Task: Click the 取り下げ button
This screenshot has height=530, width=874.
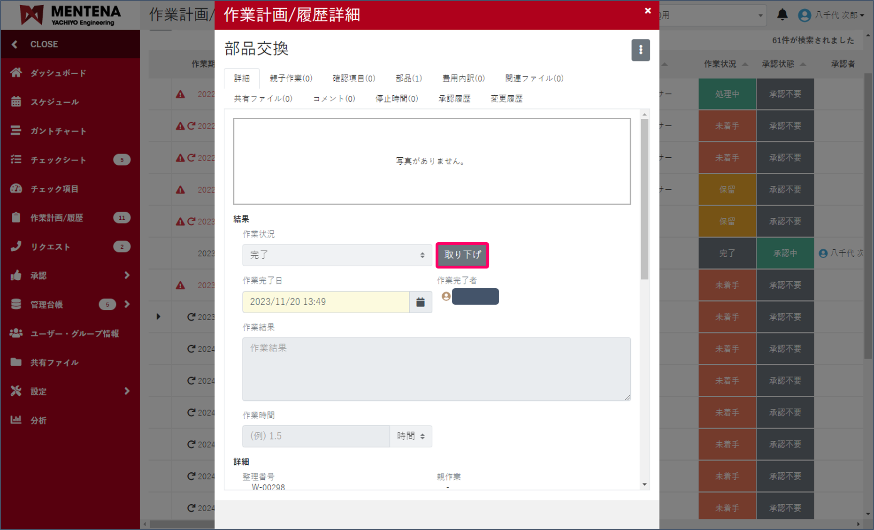Action: tap(462, 255)
